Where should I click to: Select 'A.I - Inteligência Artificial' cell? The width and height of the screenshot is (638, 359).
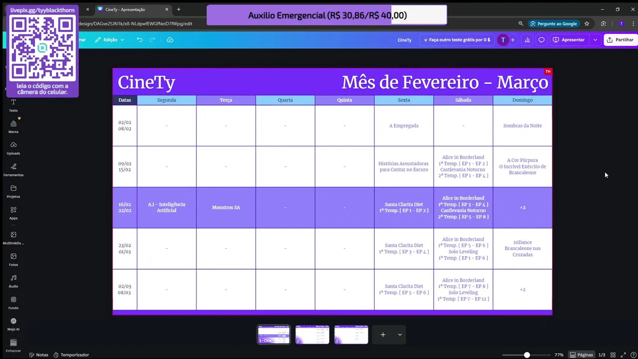(166, 207)
